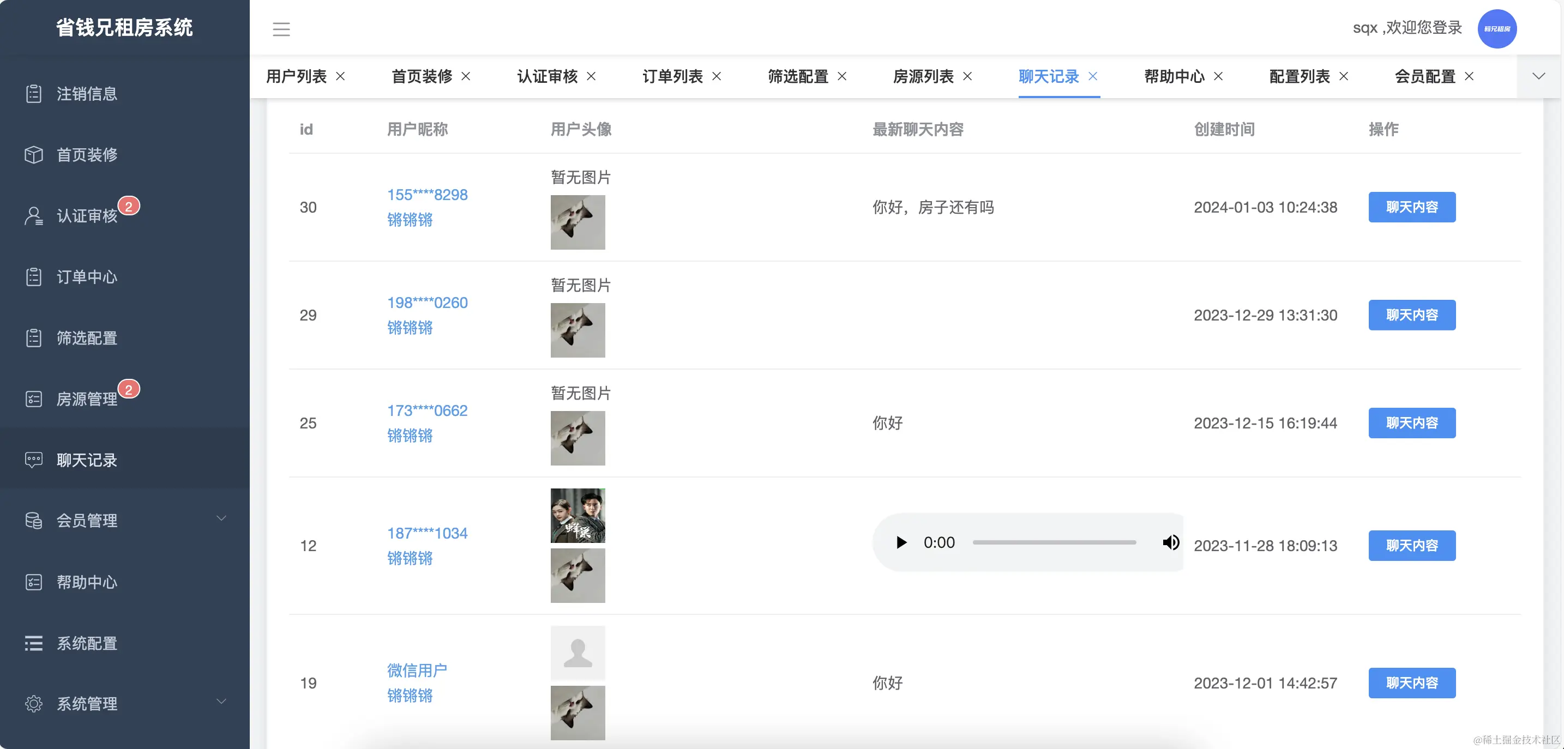Open the 首页装修 sidebar item
Screen dimensions: 1564x749
click(87, 155)
